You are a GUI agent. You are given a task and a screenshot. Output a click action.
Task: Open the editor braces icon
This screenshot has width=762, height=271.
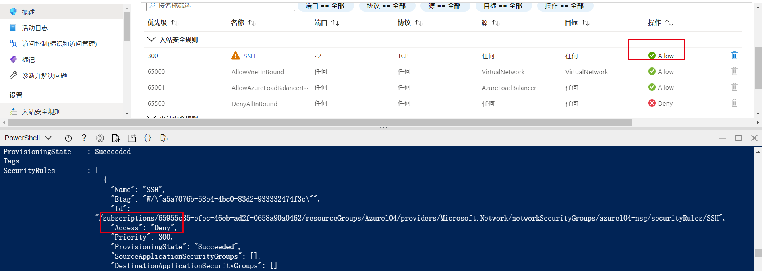pyautogui.click(x=147, y=138)
